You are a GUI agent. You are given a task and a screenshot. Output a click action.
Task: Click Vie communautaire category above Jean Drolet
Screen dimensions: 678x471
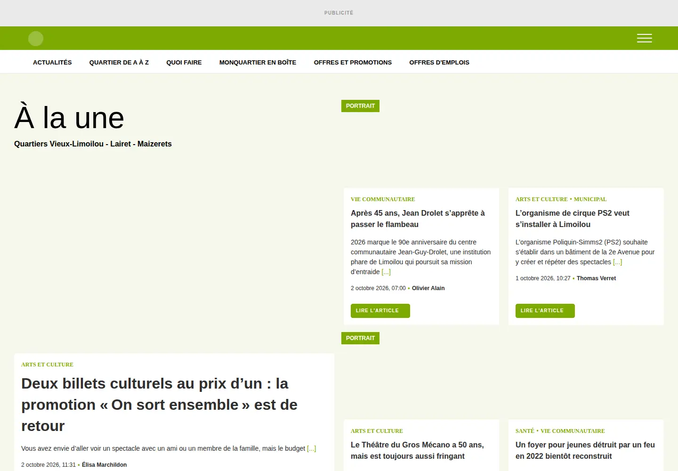[x=383, y=199]
